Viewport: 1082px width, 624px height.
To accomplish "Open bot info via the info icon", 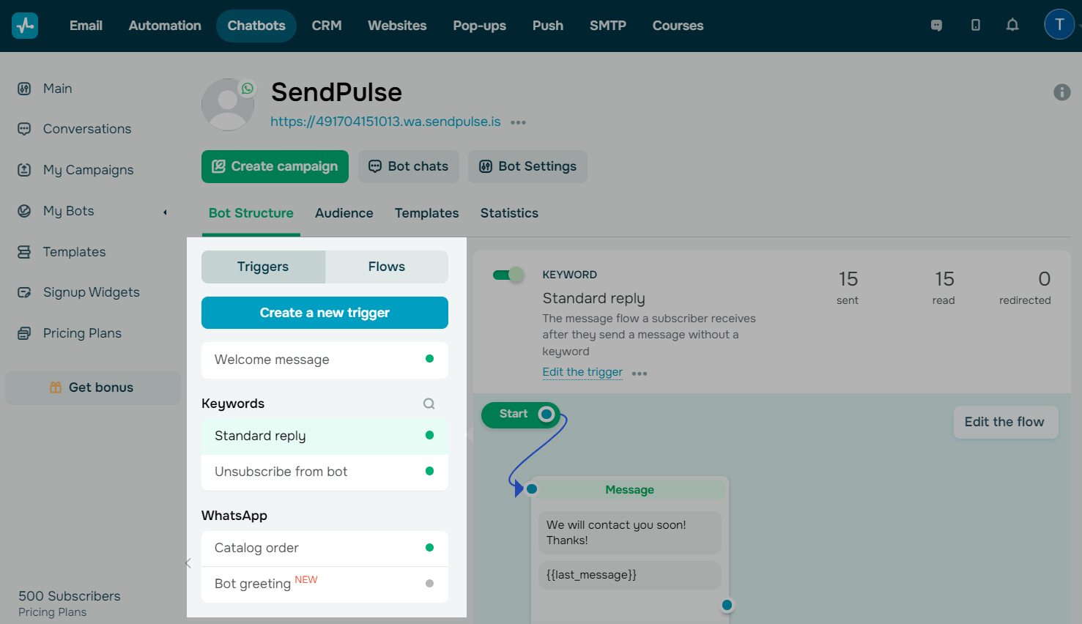I will tap(1061, 92).
